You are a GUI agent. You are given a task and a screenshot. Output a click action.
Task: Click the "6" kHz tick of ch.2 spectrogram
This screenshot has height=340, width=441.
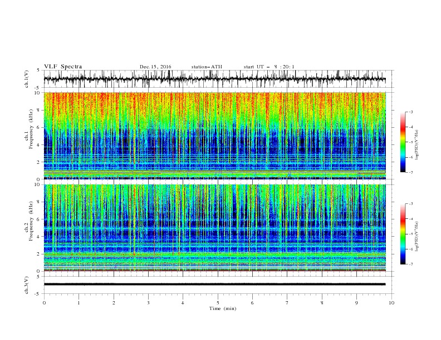tap(39, 219)
